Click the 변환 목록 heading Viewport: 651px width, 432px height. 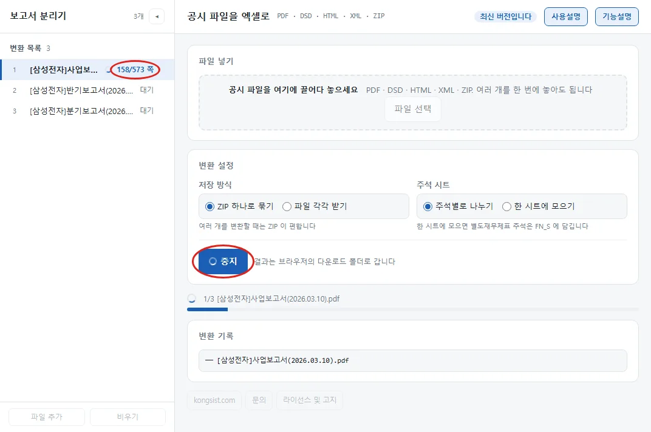coord(26,49)
